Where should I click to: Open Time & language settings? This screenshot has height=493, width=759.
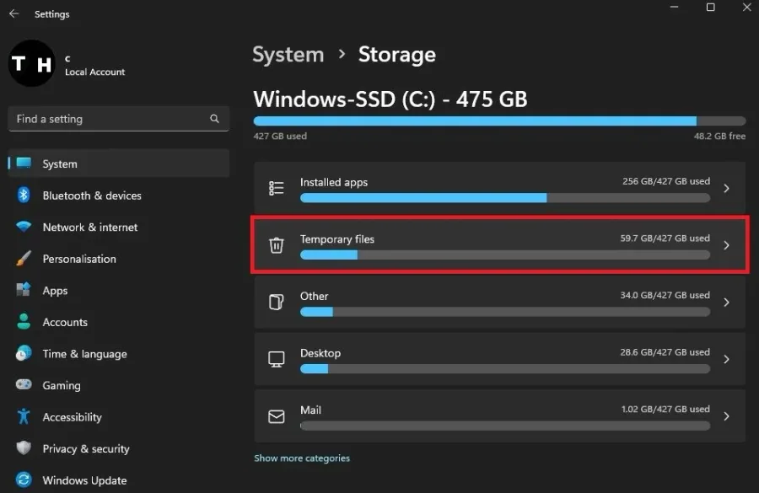click(x=119, y=354)
